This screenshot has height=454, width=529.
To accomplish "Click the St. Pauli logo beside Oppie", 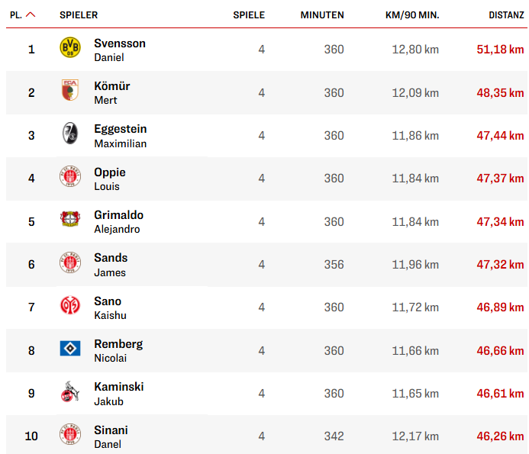I will coord(69,178).
